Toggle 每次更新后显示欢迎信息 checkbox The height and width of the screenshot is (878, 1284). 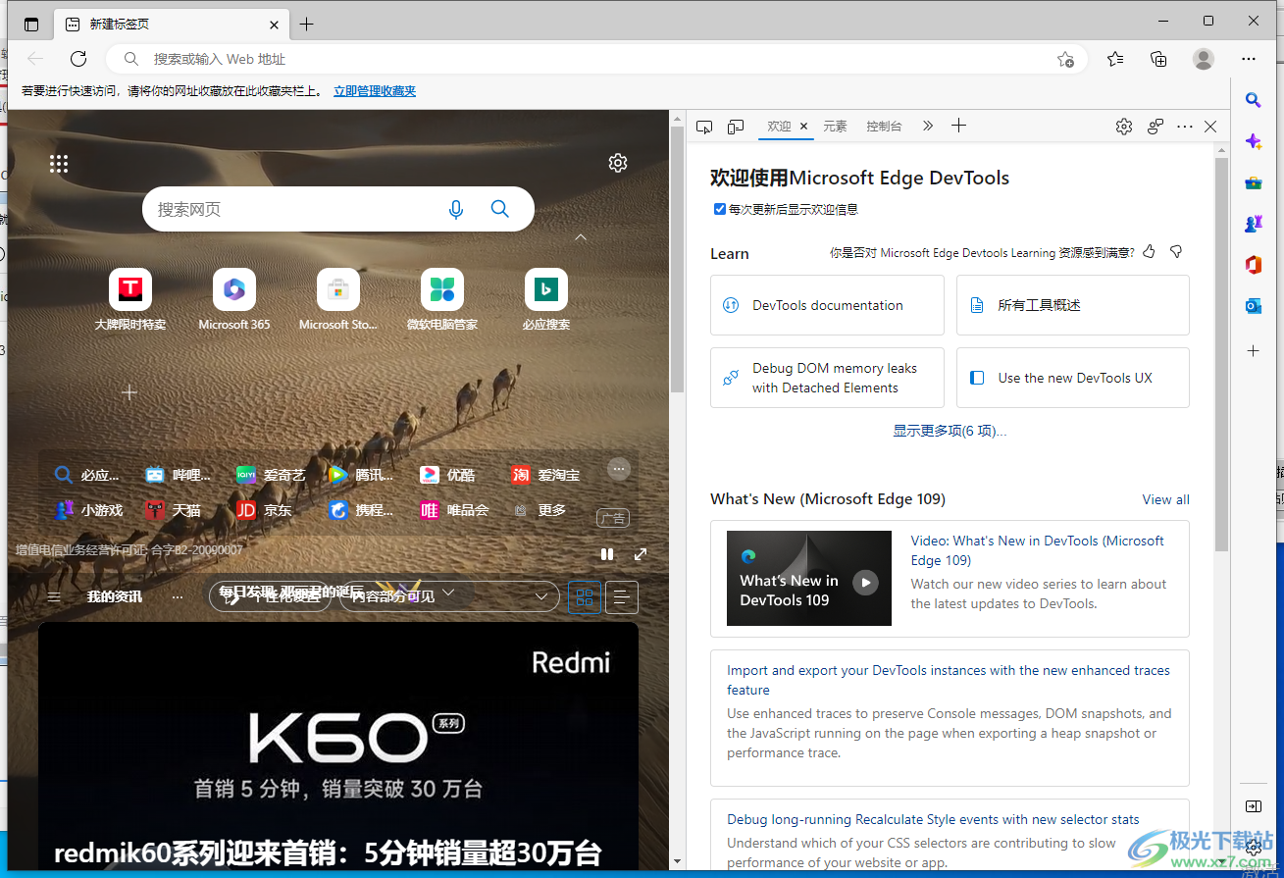[720, 209]
